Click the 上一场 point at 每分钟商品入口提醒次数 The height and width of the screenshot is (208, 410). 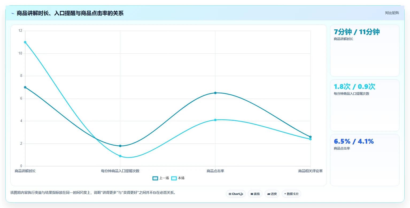[120, 146]
